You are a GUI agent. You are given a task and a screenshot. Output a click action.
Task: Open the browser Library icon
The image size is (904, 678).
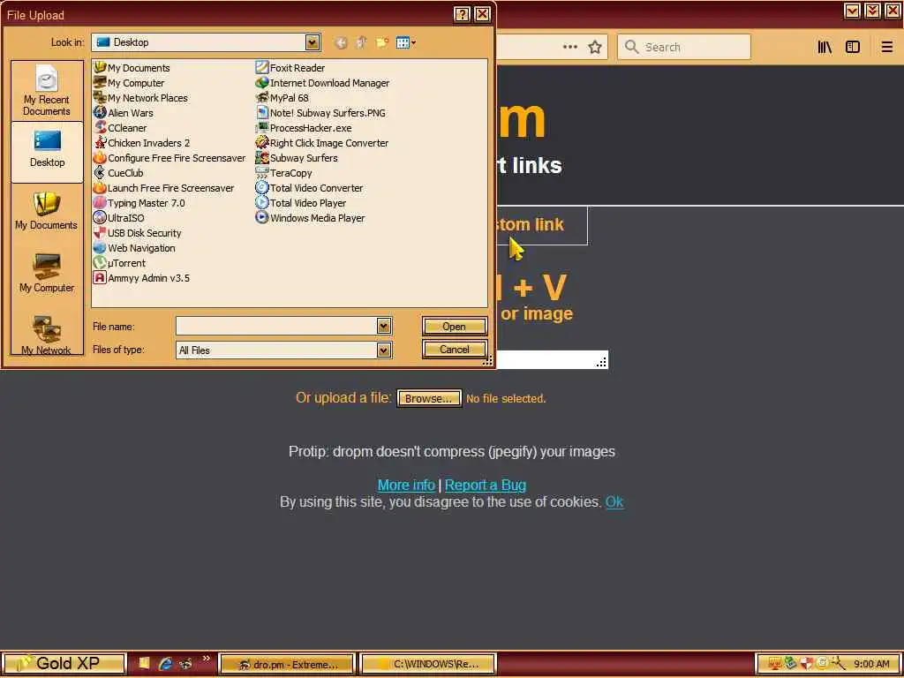pyautogui.click(x=825, y=48)
